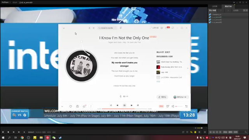
Task: Toggle the loop playback mode icon
Action: tap(111, 105)
